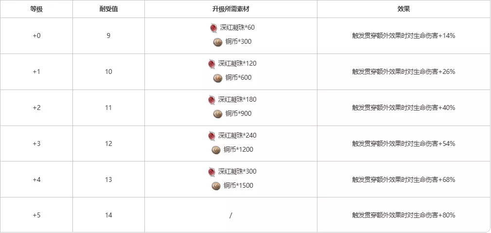Click the crimson bead icon beside 深红凝珠*300
This screenshot has height=233, width=491.
[211, 172]
